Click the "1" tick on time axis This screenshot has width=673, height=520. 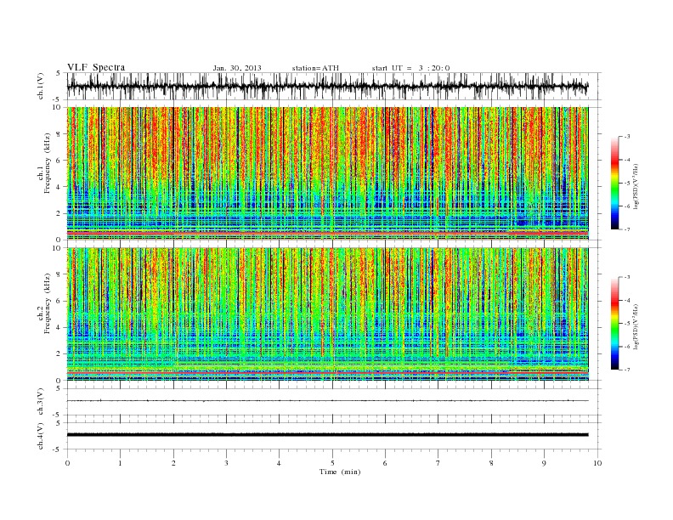click(x=120, y=463)
